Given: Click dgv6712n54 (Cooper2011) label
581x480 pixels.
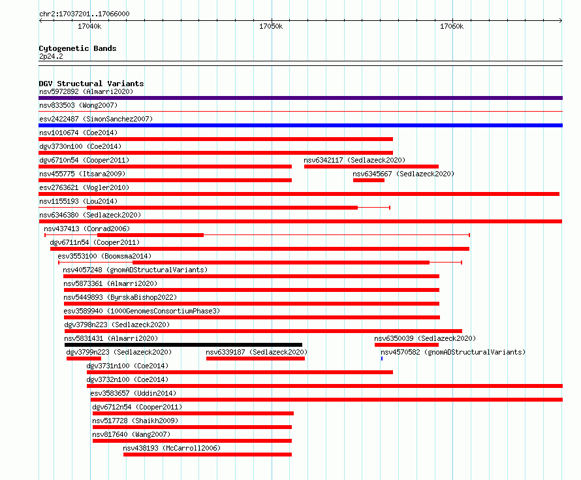Looking at the screenshot, I should point(138,407).
